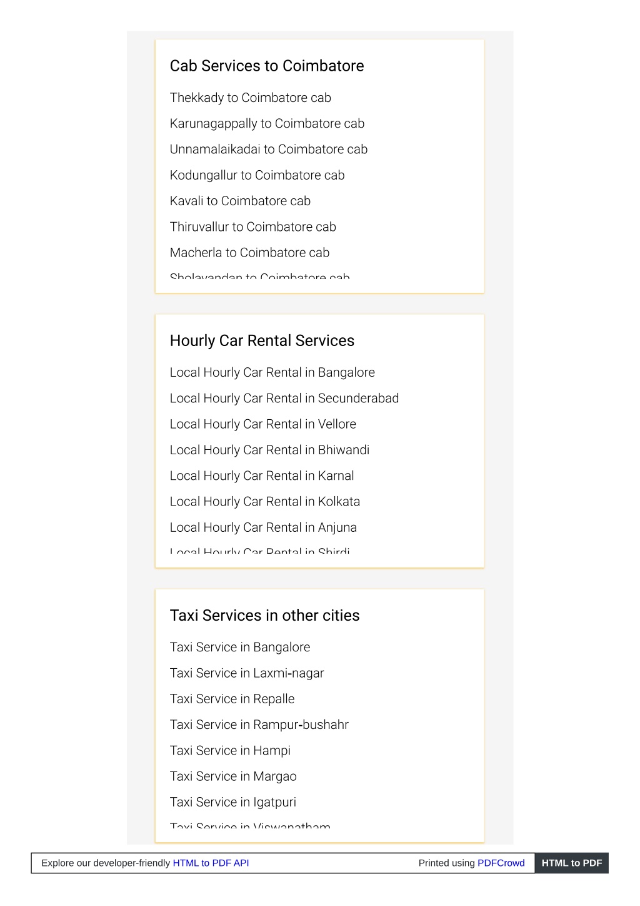This screenshot has width=640, height=906.
Task: Open Local Hourly Car Rental in Bangalore
Action: pos(272,372)
